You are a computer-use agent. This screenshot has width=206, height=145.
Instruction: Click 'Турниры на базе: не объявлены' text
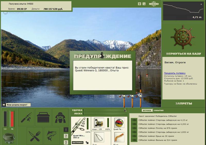pyautogui.click(x=181, y=84)
